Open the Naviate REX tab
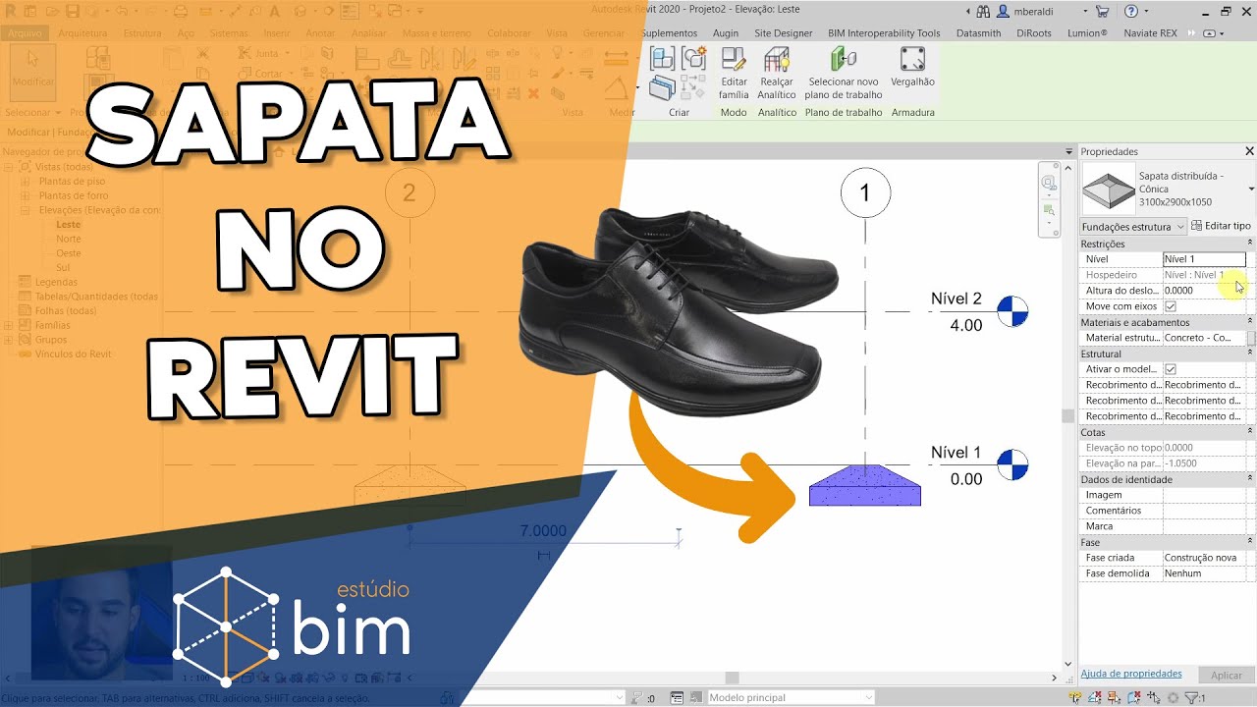Viewport: 1257px width, 707px height. (1150, 32)
